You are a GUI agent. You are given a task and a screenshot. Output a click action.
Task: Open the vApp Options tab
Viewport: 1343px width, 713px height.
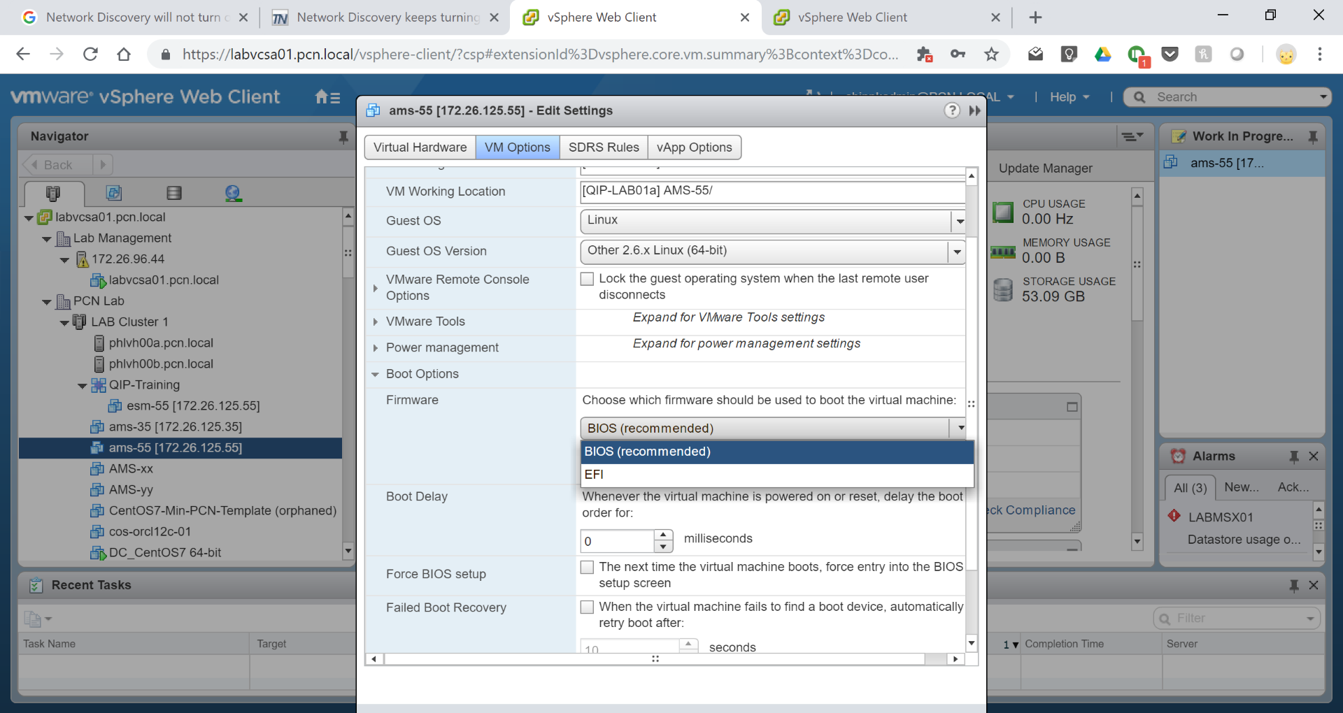coord(694,147)
